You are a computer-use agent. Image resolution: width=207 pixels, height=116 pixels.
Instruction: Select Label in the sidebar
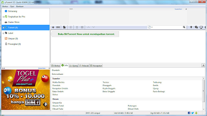[10, 33]
